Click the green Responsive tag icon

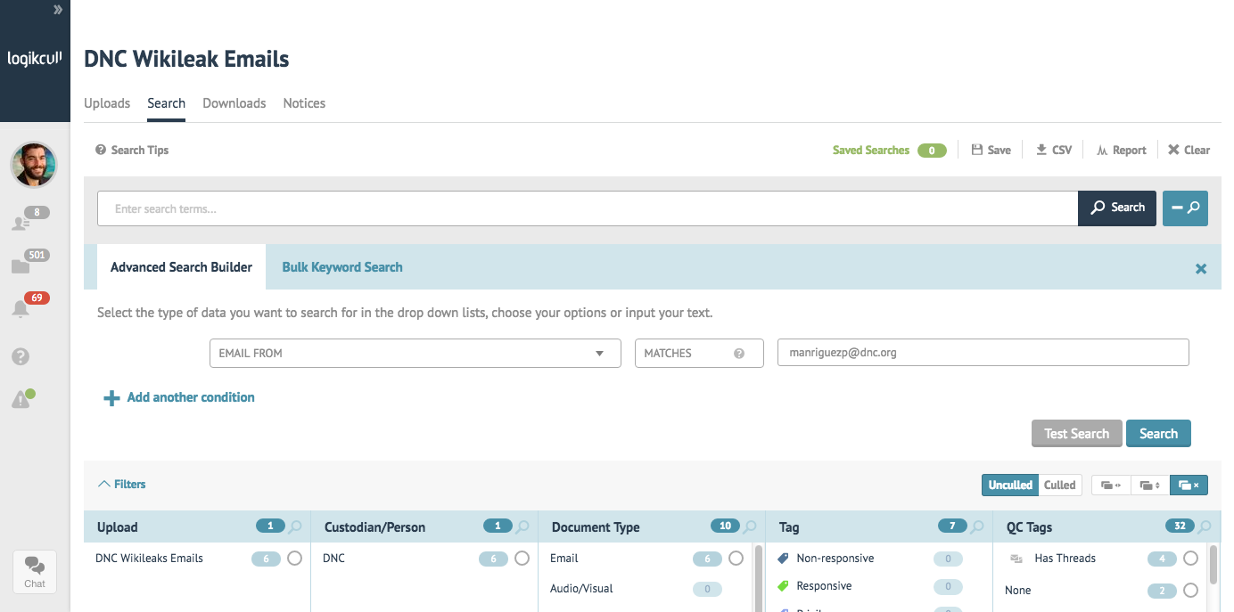(x=783, y=586)
